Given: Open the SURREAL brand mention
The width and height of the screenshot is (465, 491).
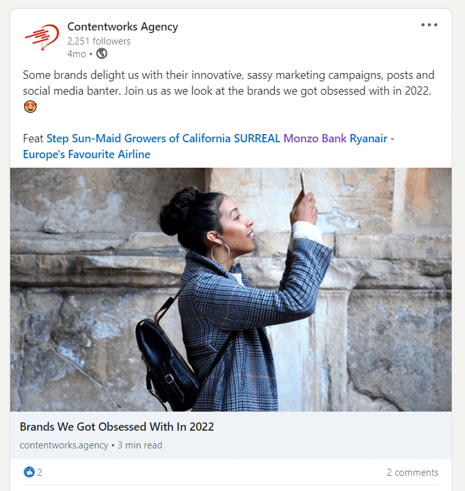Looking at the screenshot, I should coord(257,138).
